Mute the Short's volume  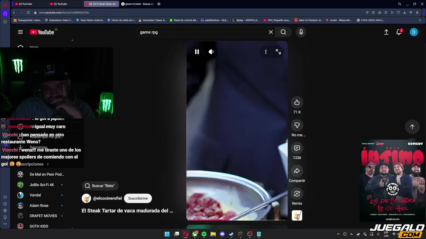tap(211, 52)
